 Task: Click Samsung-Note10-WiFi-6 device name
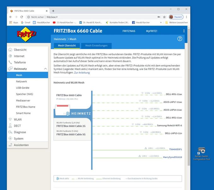tap(169, 125)
